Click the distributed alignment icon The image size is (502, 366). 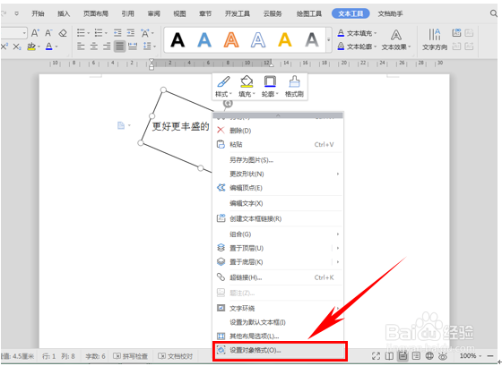click(x=133, y=47)
